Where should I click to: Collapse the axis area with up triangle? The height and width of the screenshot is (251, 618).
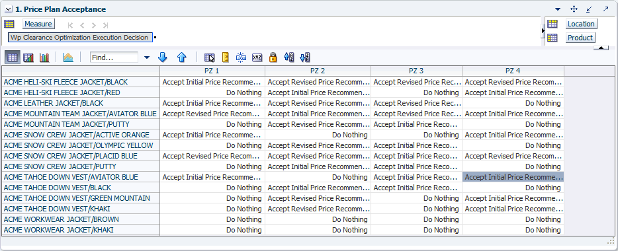coord(601,48)
